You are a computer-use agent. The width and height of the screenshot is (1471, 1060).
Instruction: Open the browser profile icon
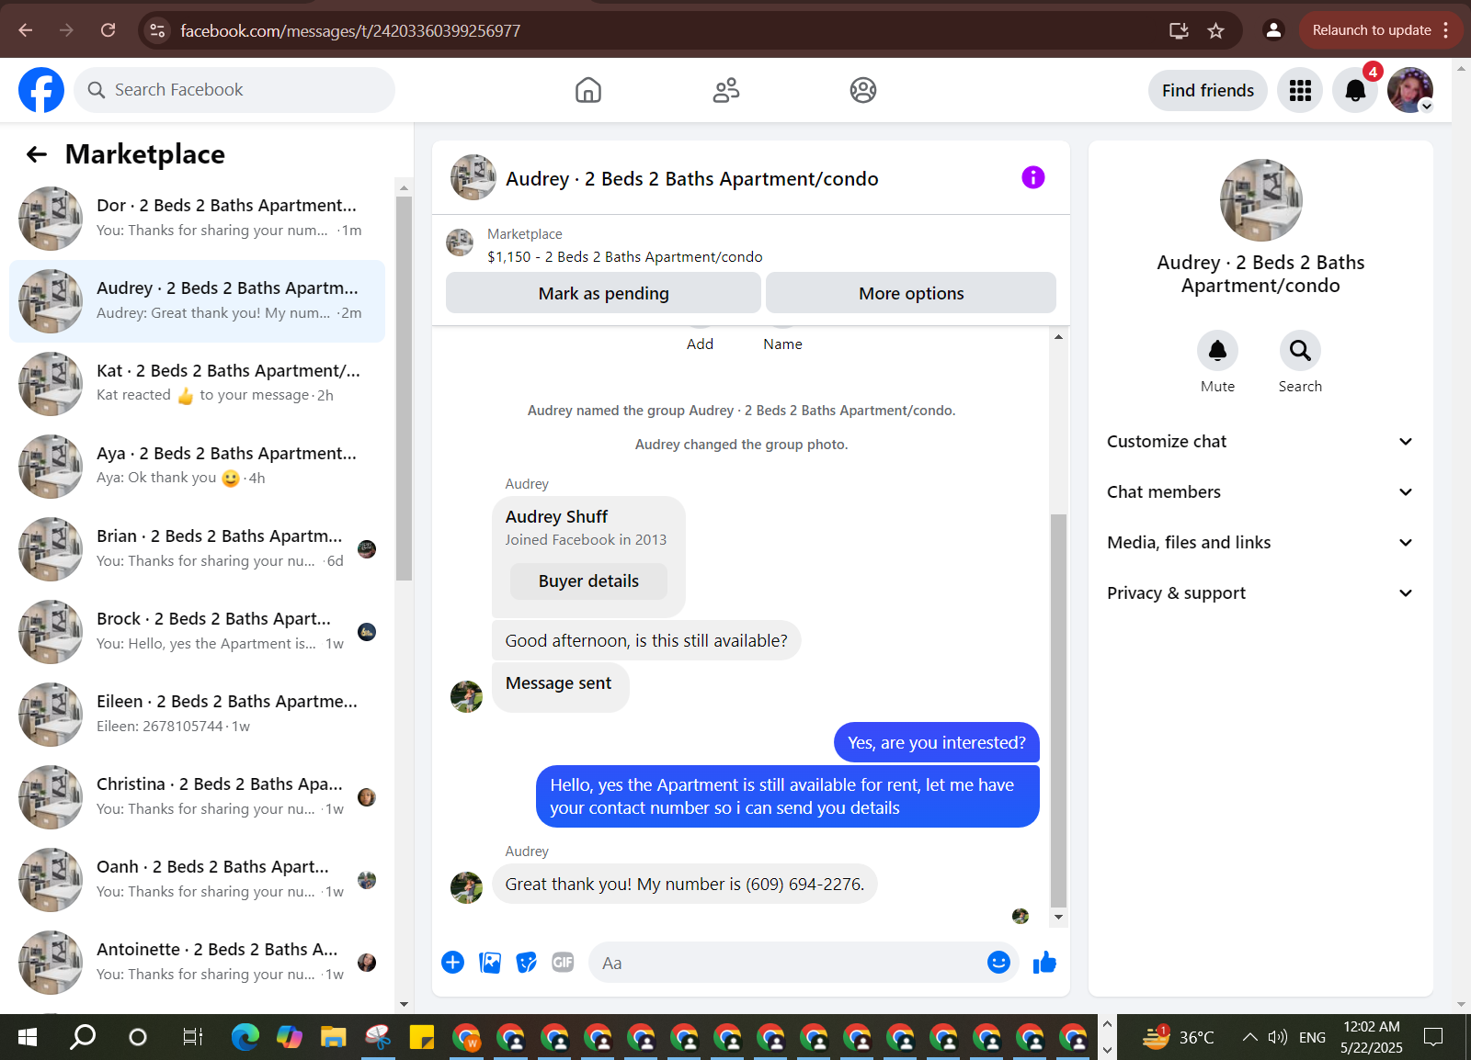click(1273, 30)
